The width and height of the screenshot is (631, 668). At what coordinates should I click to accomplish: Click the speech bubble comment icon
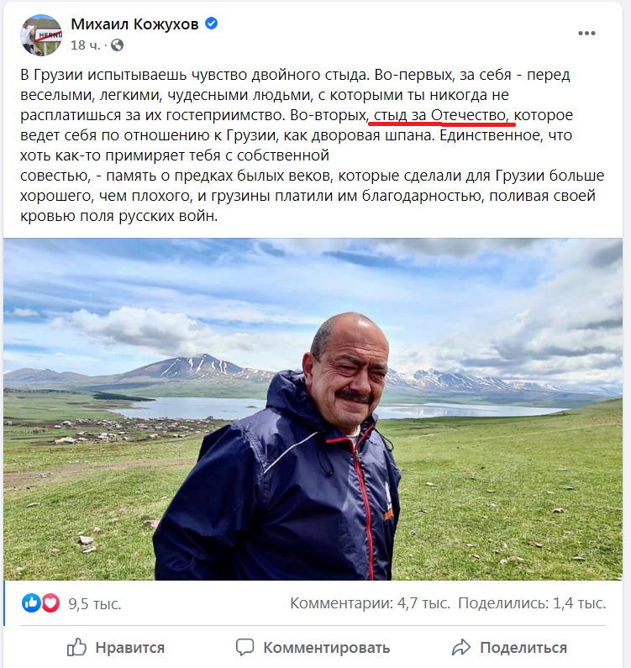pyautogui.click(x=245, y=647)
